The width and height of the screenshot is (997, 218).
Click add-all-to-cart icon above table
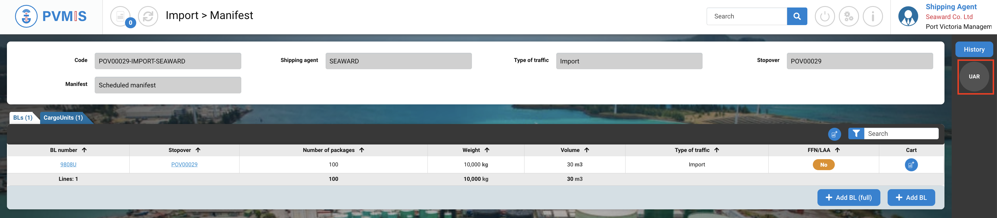(x=834, y=134)
